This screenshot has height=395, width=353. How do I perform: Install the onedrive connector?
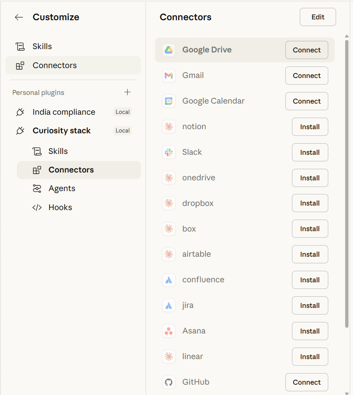pyautogui.click(x=310, y=178)
